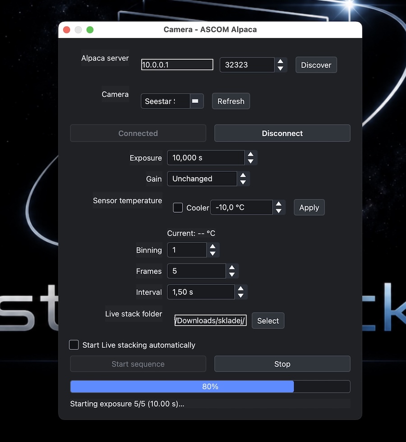Click the Gain field showing Unchanged

point(202,179)
